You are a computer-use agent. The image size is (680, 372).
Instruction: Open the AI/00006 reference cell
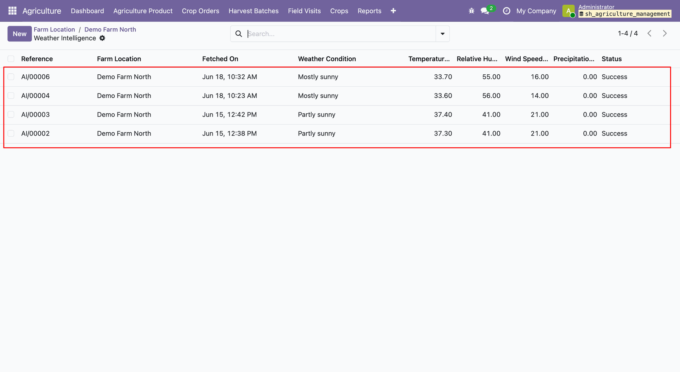coord(35,77)
